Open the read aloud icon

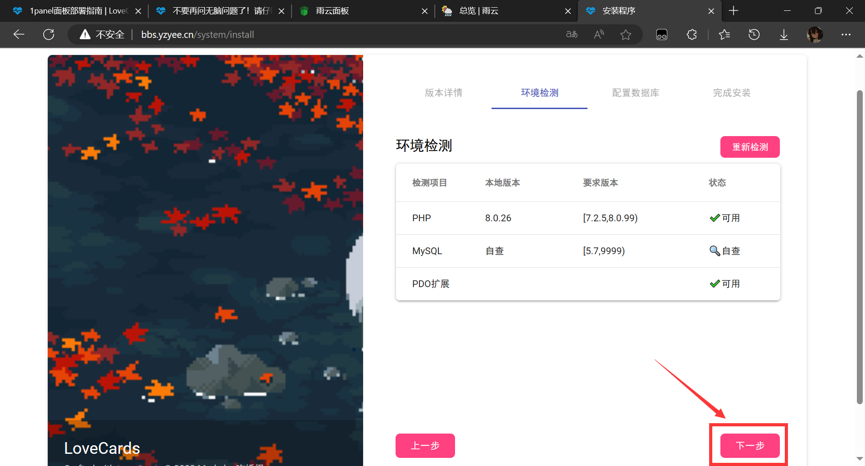pos(599,35)
